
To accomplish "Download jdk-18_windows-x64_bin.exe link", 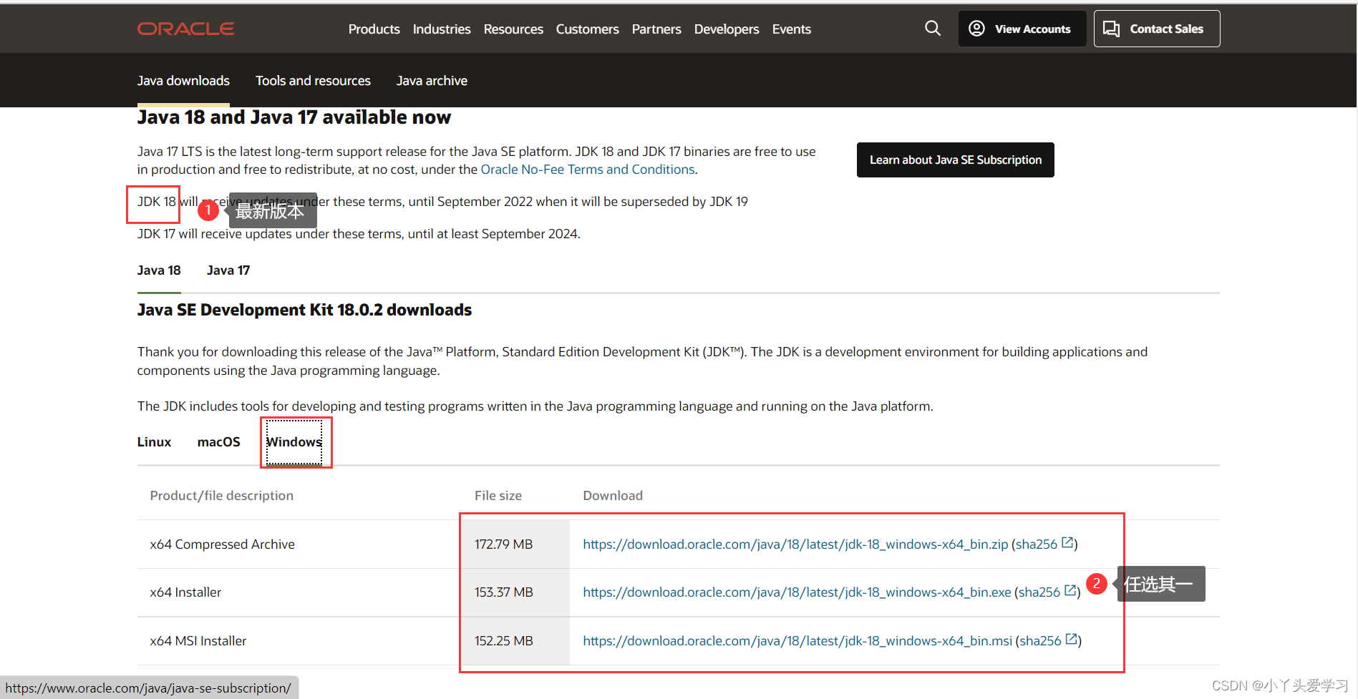I will tap(797, 592).
